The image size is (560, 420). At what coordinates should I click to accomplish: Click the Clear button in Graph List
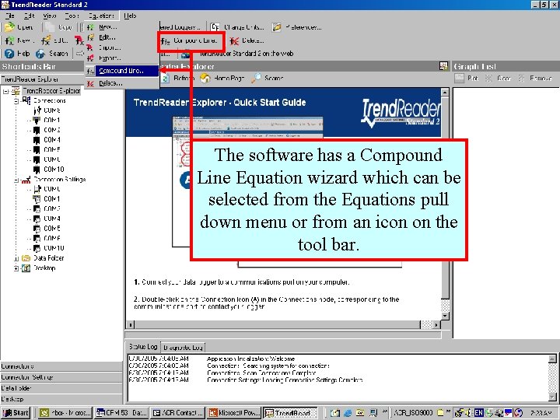(498, 78)
